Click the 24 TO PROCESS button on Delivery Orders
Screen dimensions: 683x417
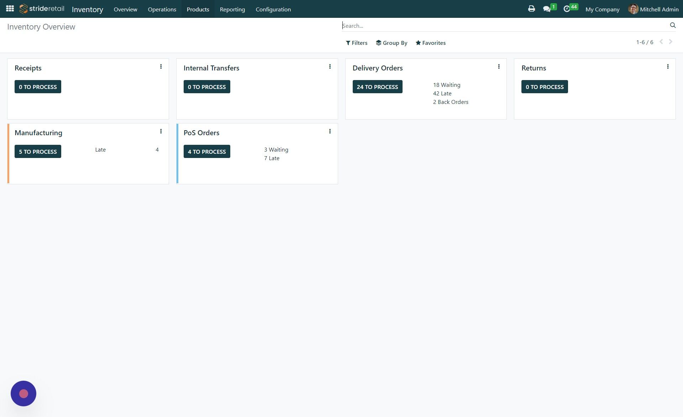tap(377, 86)
